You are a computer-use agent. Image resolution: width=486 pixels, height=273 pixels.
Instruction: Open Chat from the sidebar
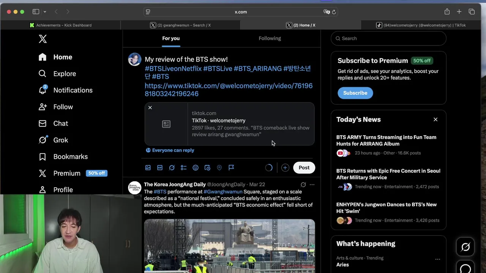pos(53,123)
